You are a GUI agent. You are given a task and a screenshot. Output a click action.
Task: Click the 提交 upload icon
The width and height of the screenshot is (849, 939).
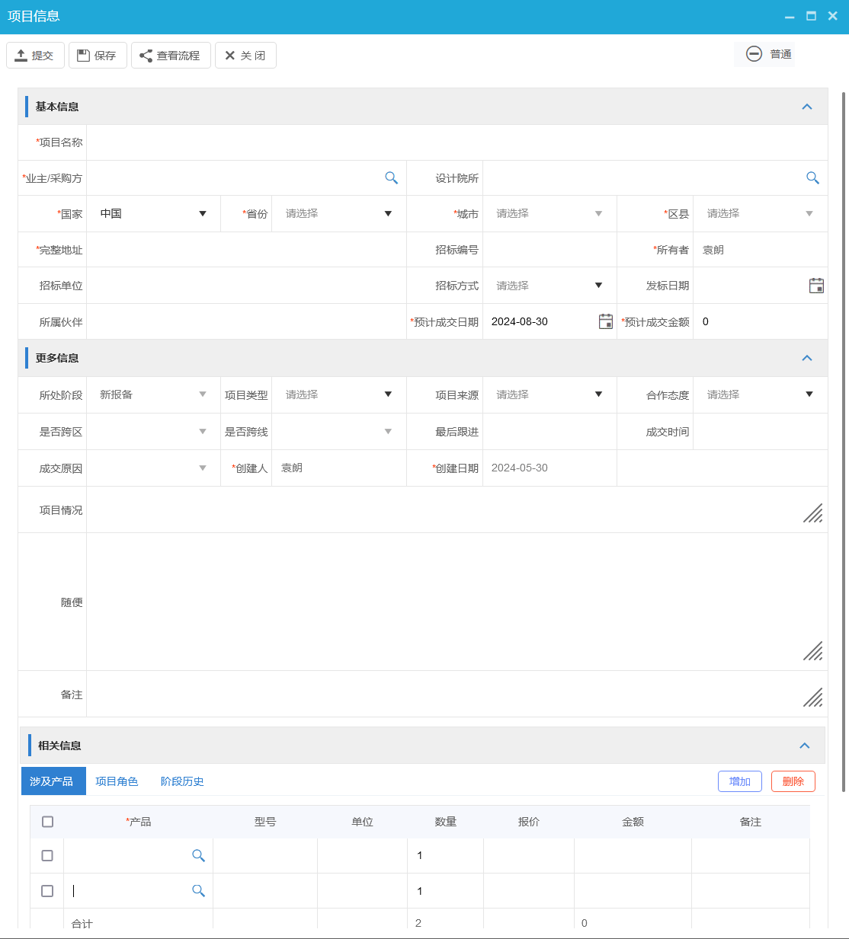(x=21, y=54)
